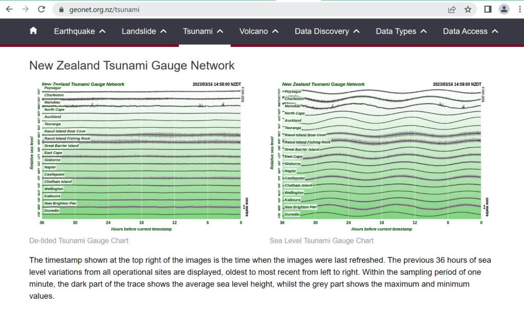Click the browser forward arrow
The height and width of the screenshot is (312, 524).
click(26, 9)
